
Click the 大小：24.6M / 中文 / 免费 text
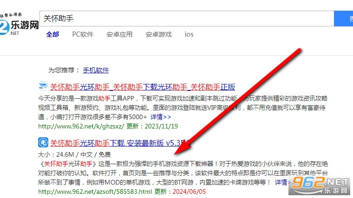pyautogui.click(x=74, y=154)
